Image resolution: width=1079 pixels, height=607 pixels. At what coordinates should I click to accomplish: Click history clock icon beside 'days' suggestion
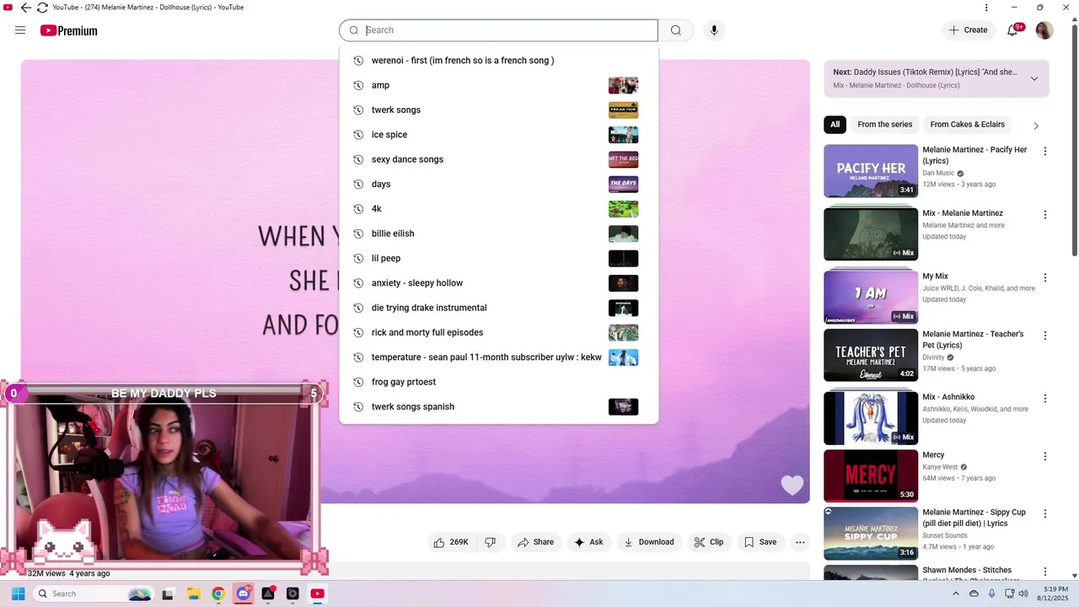click(358, 184)
